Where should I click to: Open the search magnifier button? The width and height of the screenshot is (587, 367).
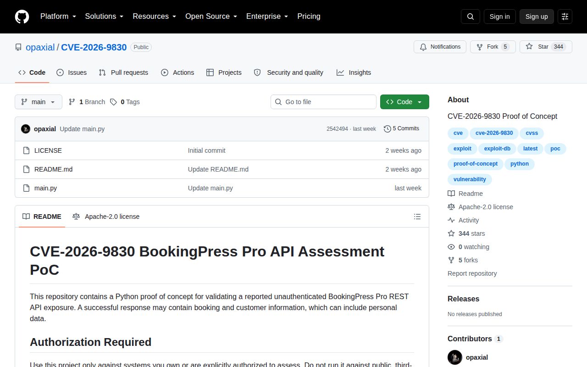[471, 17]
